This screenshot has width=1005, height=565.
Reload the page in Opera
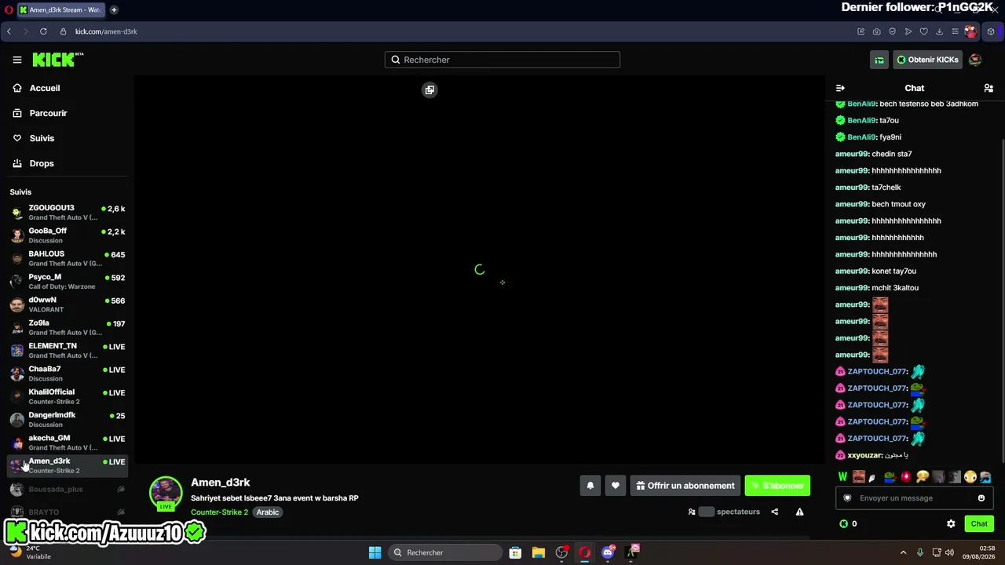click(x=43, y=31)
